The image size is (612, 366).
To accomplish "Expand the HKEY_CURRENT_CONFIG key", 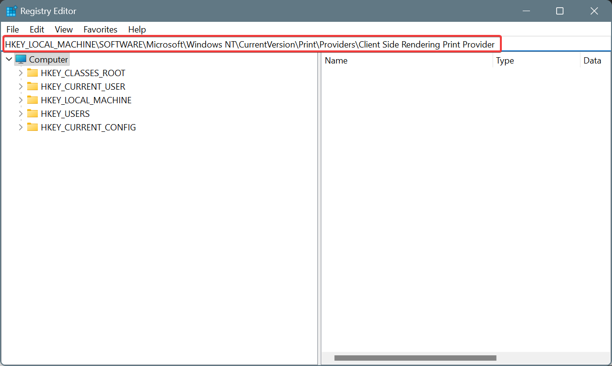I will [x=20, y=127].
